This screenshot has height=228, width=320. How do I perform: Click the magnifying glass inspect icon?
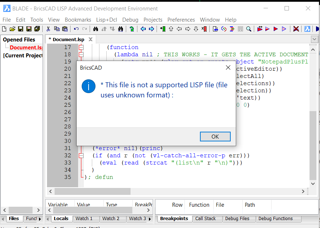[x=248, y=29]
